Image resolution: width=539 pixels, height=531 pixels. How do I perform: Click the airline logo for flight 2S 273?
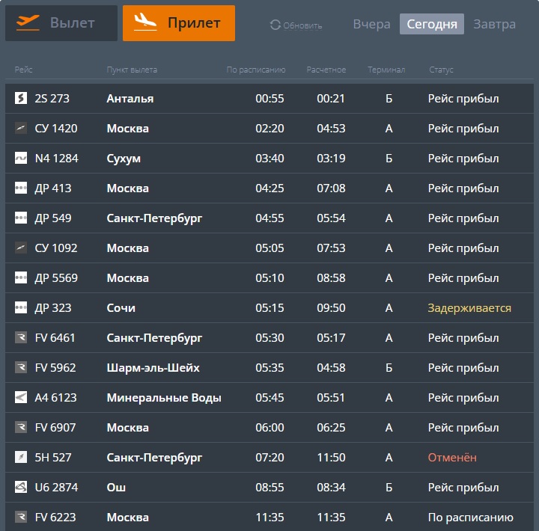(x=21, y=98)
